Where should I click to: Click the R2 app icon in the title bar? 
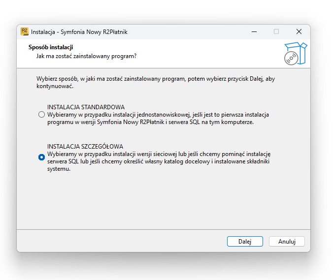pyautogui.click(x=25, y=31)
